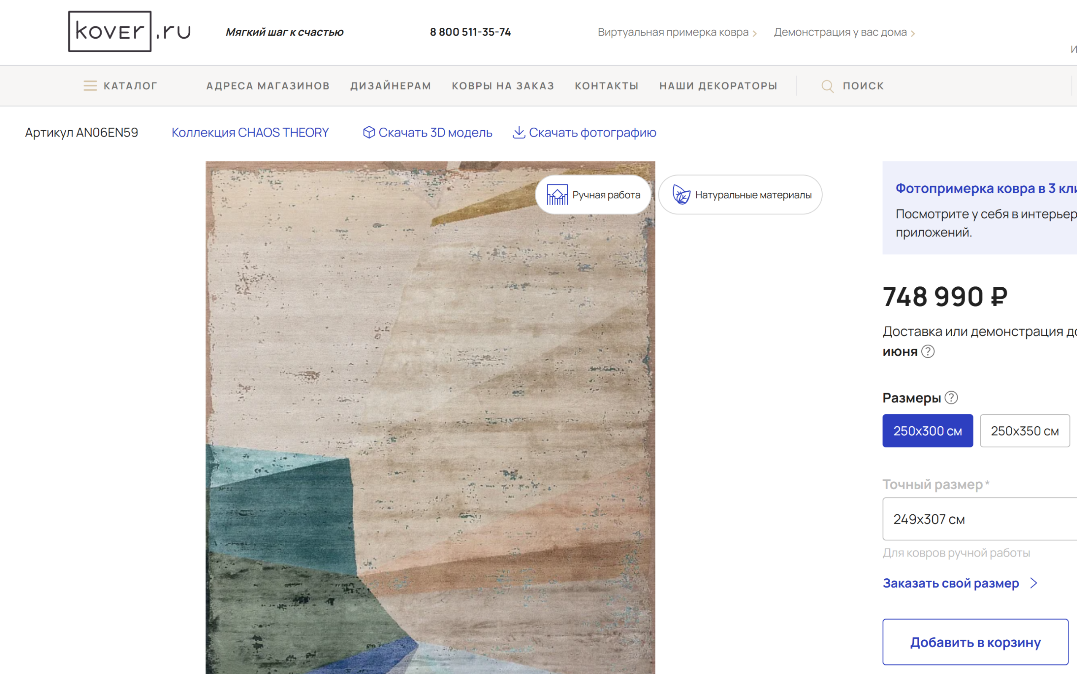Click the handmade loom icon badge
The height and width of the screenshot is (674, 1077).
(x=557, y=195)
